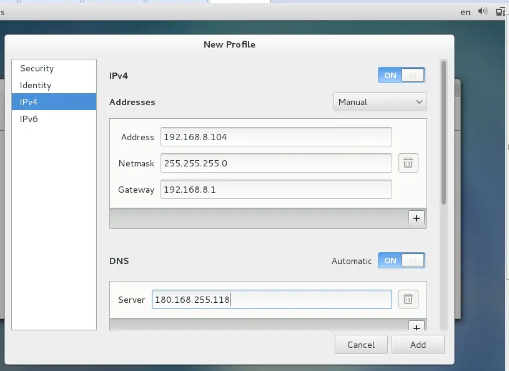Select the IPv4 tab in sidebar
This screenshot has width=509, height=371.
pyautogui.click(x=54, y=102)
